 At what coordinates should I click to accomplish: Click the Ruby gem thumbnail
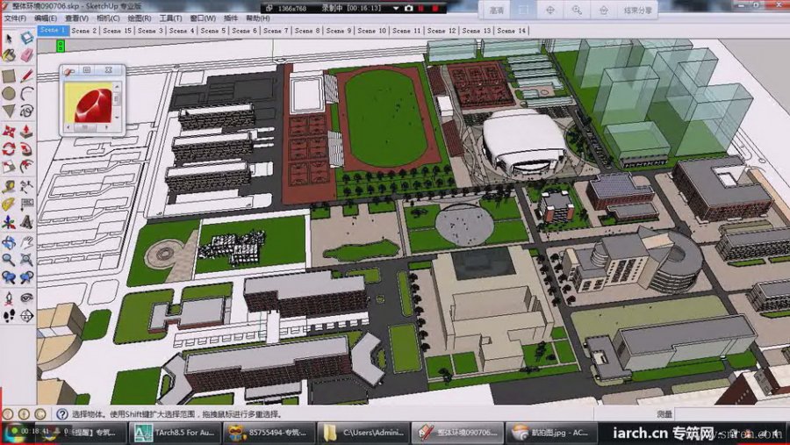[88, 104]
